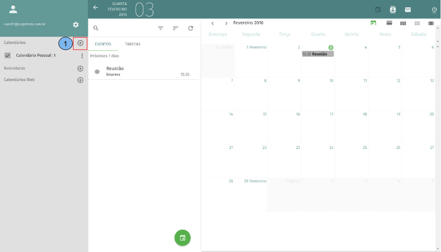Switch to the Tarefas tab

(x=133, y=44)
